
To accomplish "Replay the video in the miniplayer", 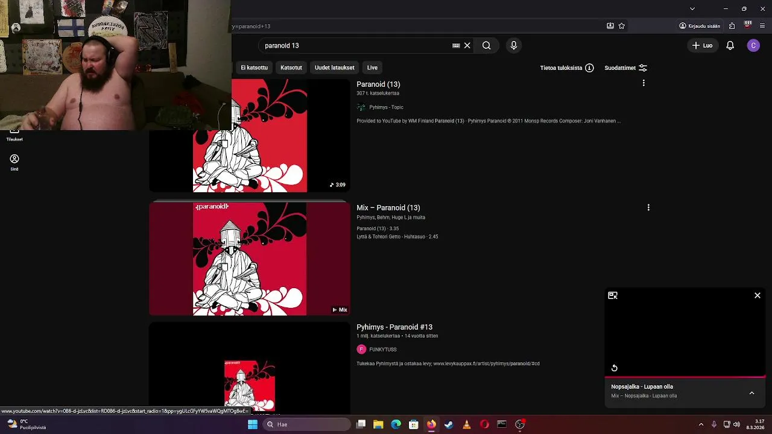I will coord(614,368).
